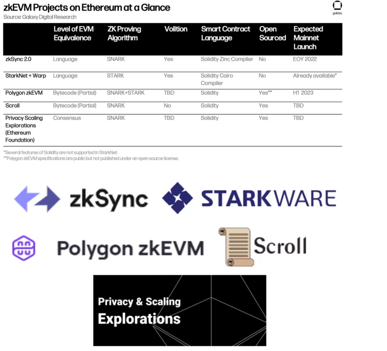Click footnote about Polygon zkEVM specifications
The image size is (387, 351).
tap(91, 158)
